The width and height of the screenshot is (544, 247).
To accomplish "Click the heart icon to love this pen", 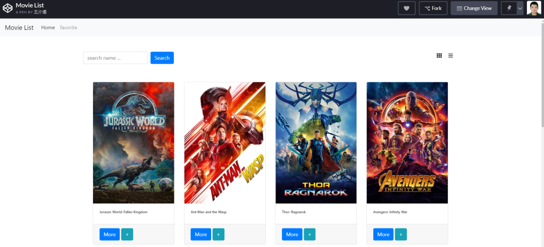I will point(406,8).
